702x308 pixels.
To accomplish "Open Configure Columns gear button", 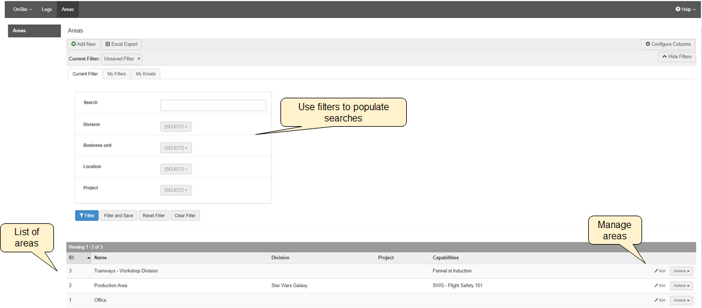I will tap(668, 44).
